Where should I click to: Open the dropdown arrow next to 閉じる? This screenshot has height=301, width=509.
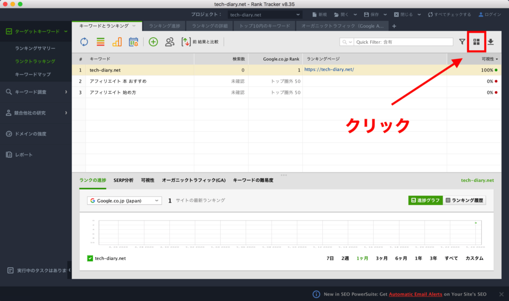tap(419, 14)
